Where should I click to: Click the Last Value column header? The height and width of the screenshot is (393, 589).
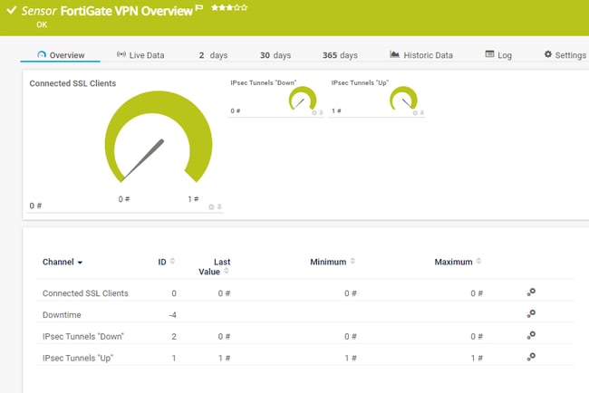215,266
